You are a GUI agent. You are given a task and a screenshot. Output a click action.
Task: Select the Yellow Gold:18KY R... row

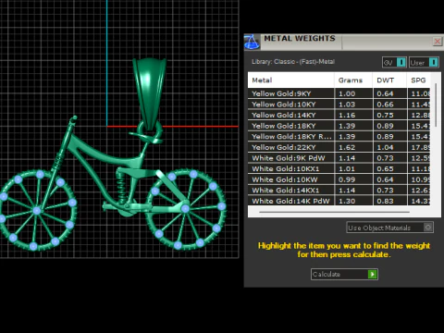[x=339, y=137]
